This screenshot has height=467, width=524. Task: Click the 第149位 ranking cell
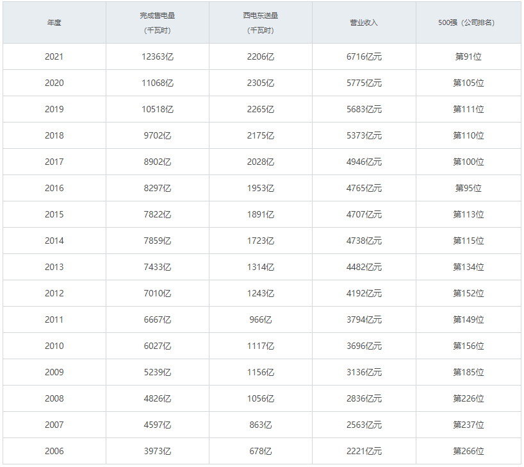click(x=468, y=319)
